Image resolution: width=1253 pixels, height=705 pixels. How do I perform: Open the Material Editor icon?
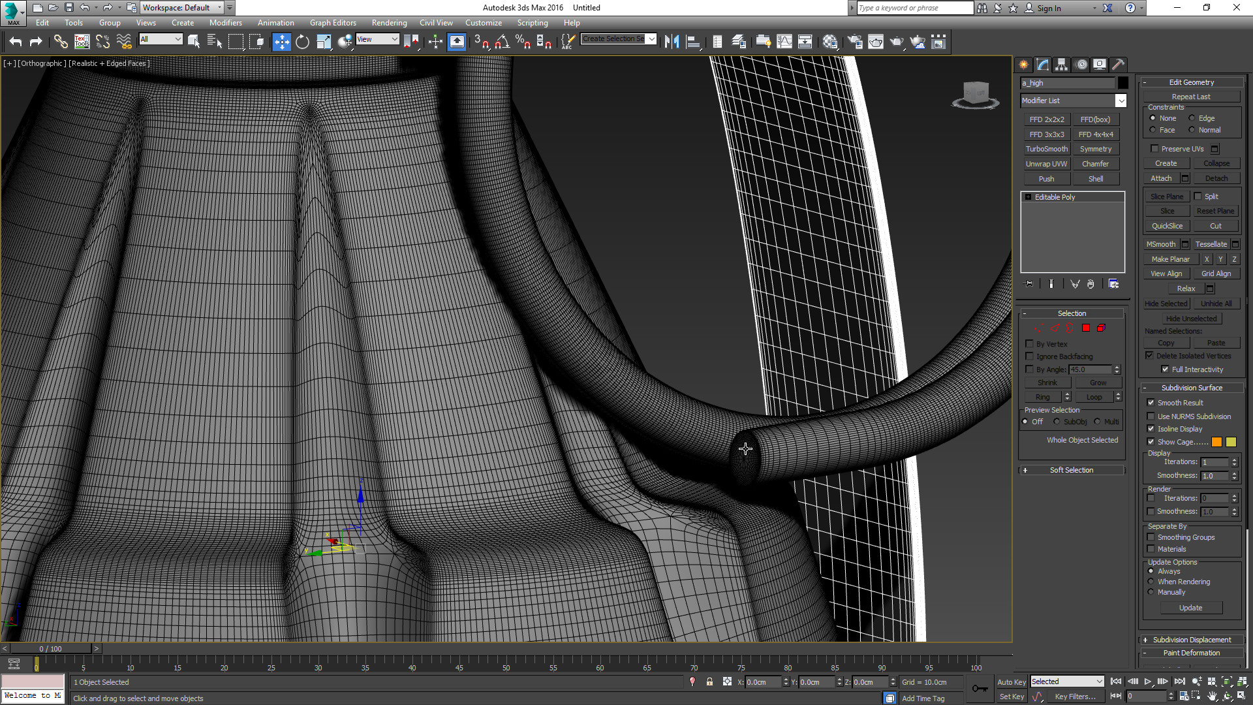tap(830, 42)
